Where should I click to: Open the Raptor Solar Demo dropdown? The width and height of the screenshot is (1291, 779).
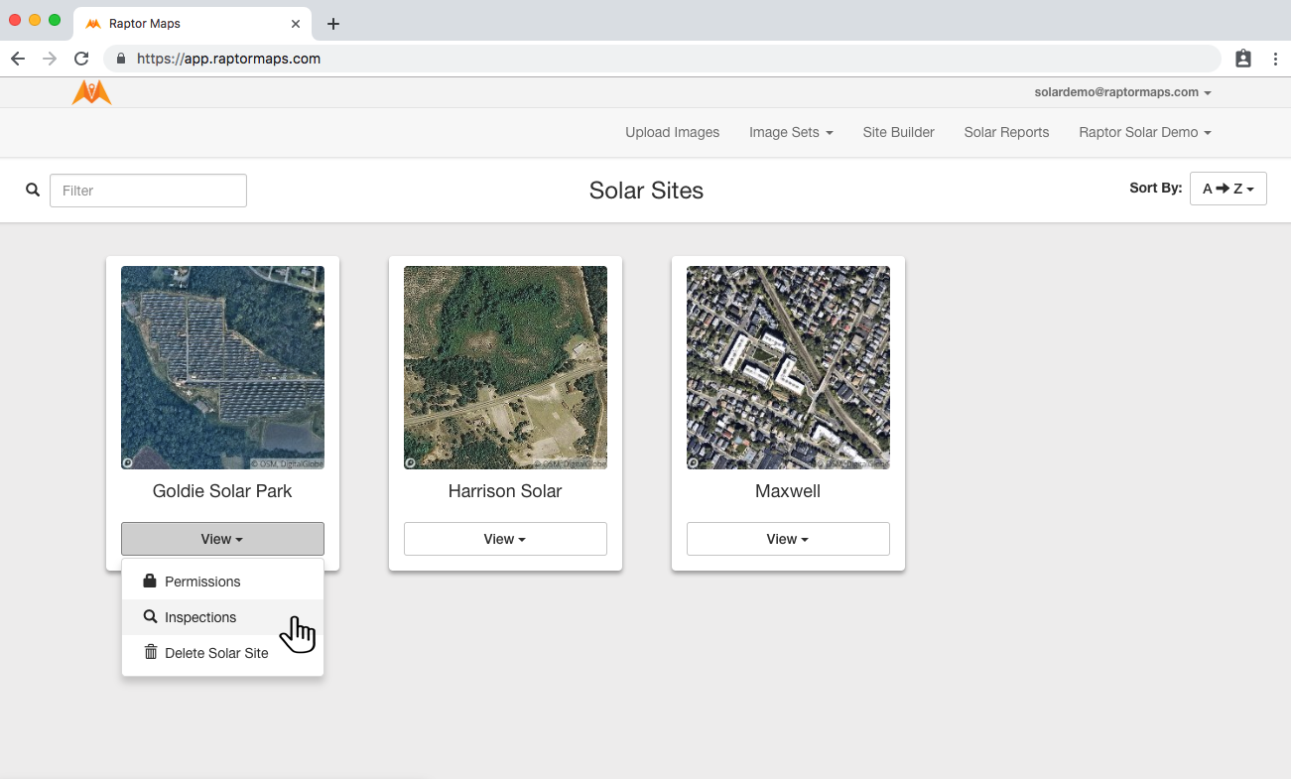pos(1144,132)
